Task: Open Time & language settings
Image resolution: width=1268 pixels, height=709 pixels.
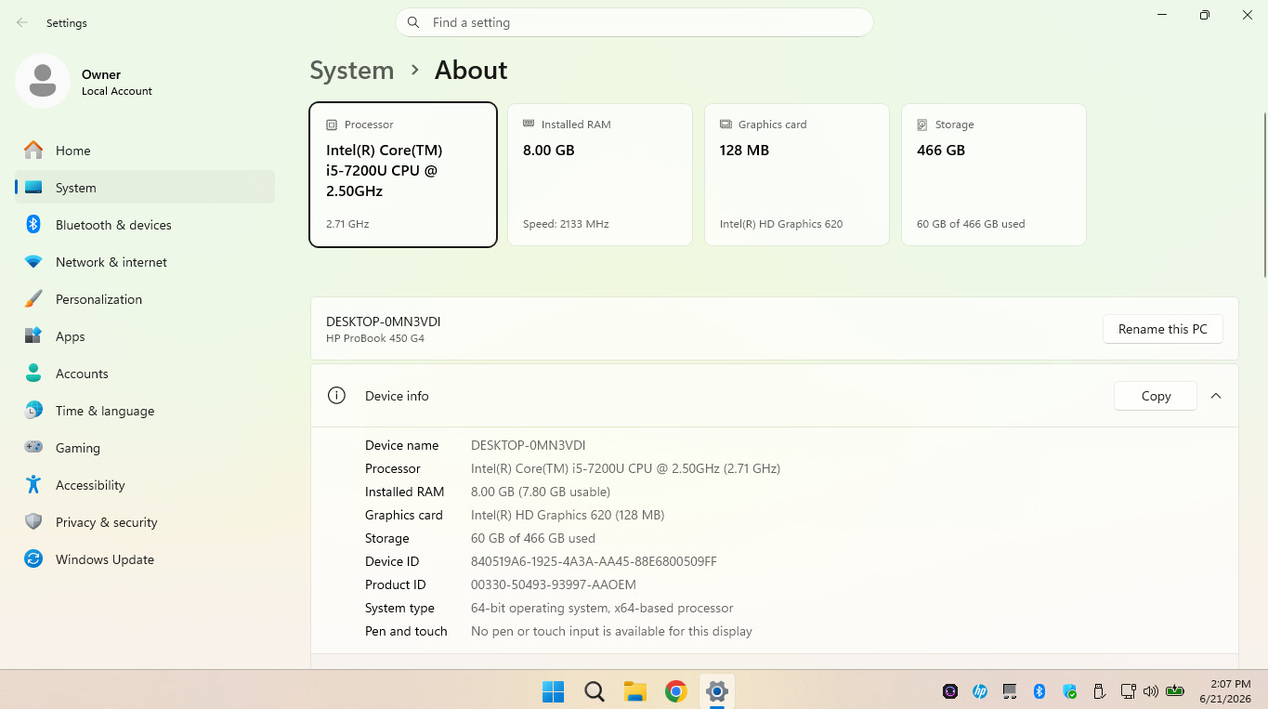Action: pos(145,411)
